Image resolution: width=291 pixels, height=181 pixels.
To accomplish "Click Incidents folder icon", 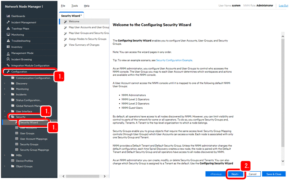I will (13, 94).
